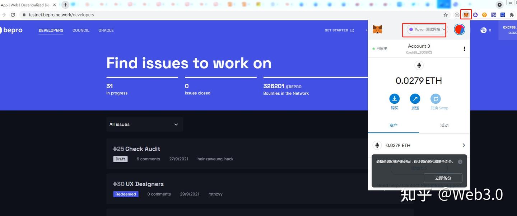Switch to the 活动 (Activity) tab in MetaMask
Screen dimensions: 517x216
coord(444,125)
